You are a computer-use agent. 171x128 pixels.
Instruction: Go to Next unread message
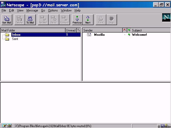pos(88,20)
